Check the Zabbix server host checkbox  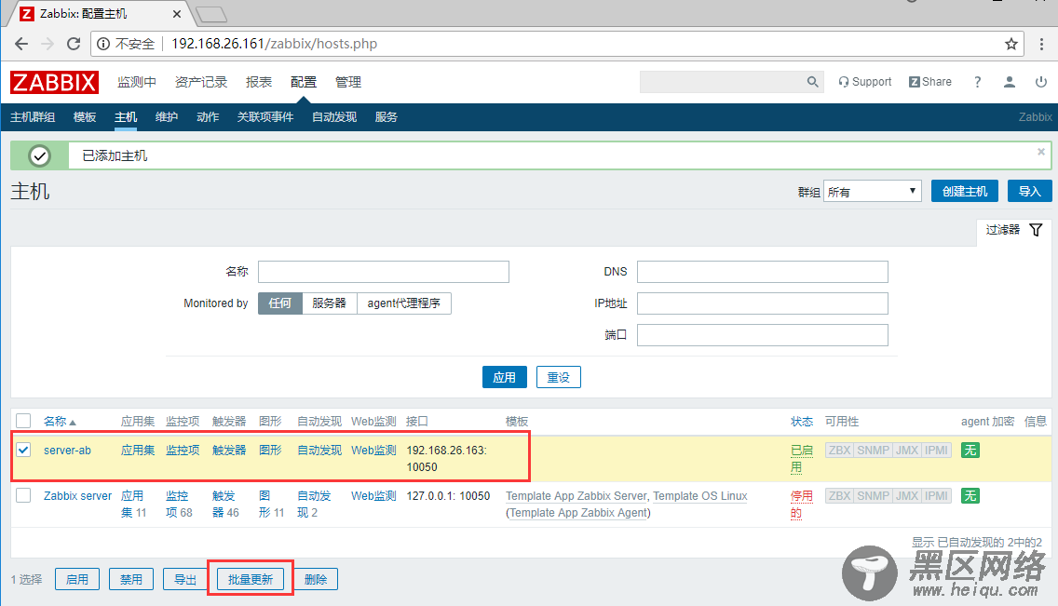[23, 495]
